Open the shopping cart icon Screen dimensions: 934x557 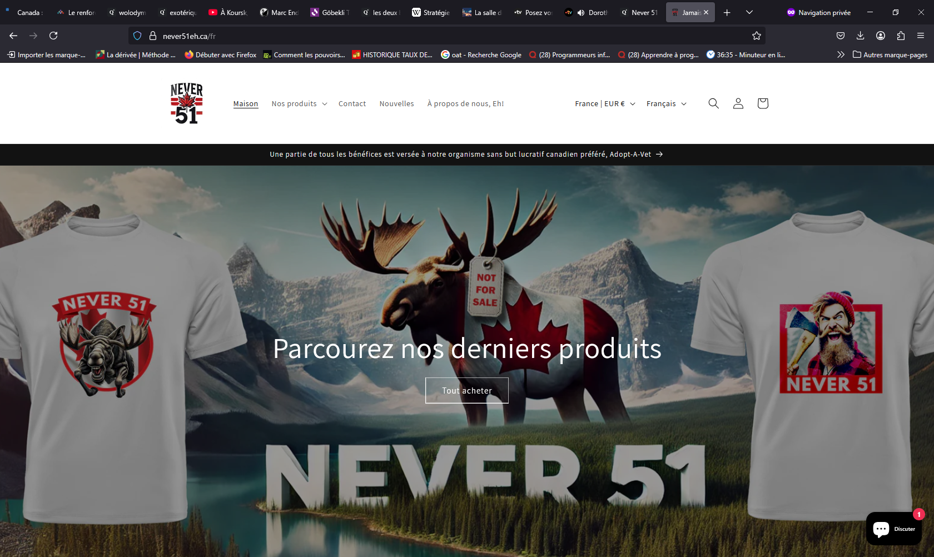(x=762, y=103)
